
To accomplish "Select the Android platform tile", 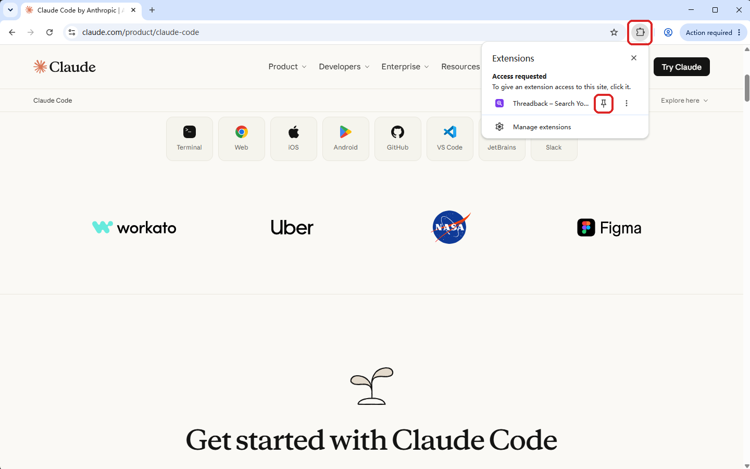I will (346, 139).
